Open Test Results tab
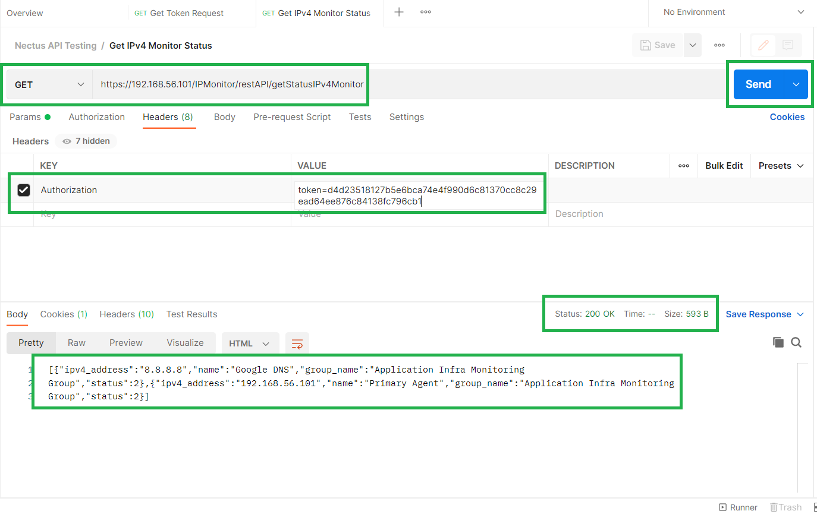Viewport: 817px width, 514px height. pyautogui.click(x=191, y=314)
